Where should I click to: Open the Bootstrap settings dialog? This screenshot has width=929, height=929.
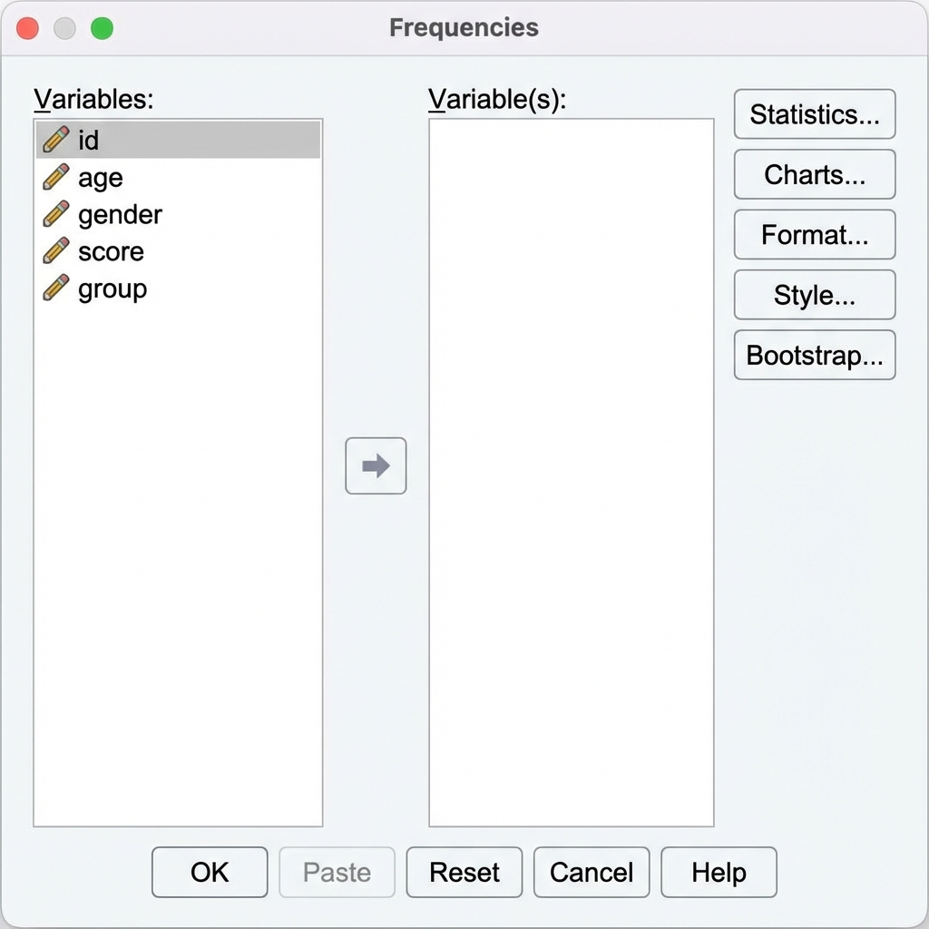pos(814,355)
